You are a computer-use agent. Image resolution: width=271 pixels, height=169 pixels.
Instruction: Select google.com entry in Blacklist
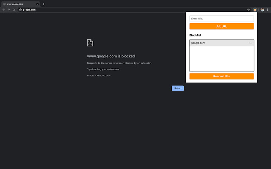(x=221, y=43)
